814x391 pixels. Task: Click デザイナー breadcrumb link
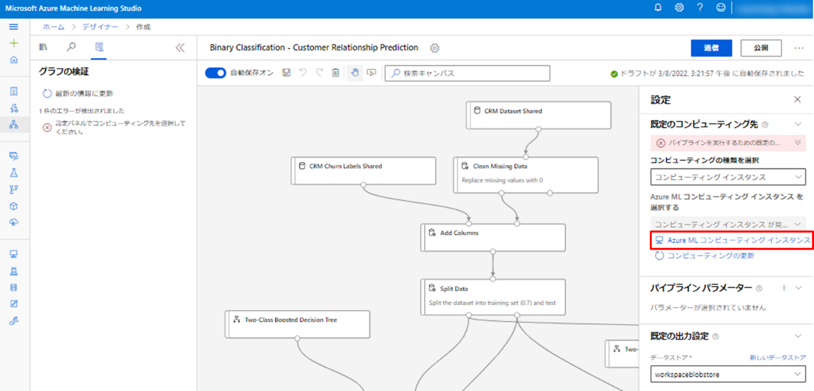(100, 27)
